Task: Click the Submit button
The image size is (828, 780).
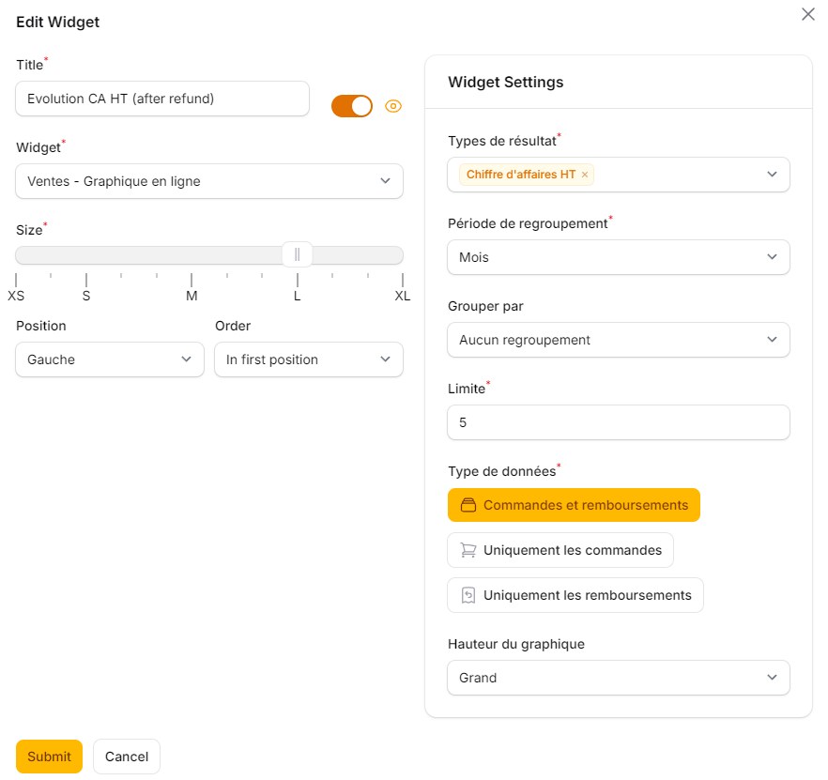Action: (x=49, y=757)
